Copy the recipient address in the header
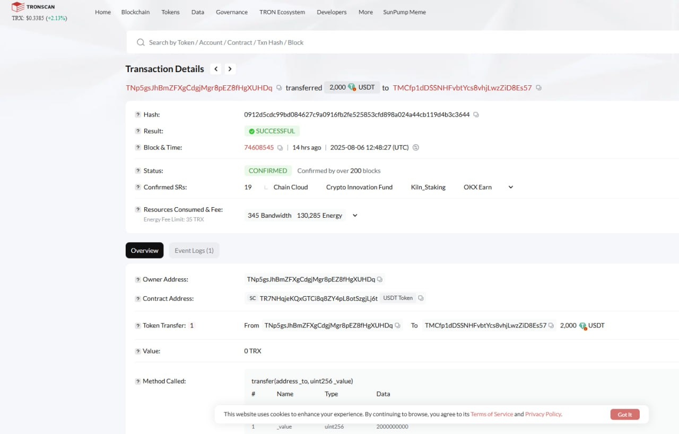 538,88
